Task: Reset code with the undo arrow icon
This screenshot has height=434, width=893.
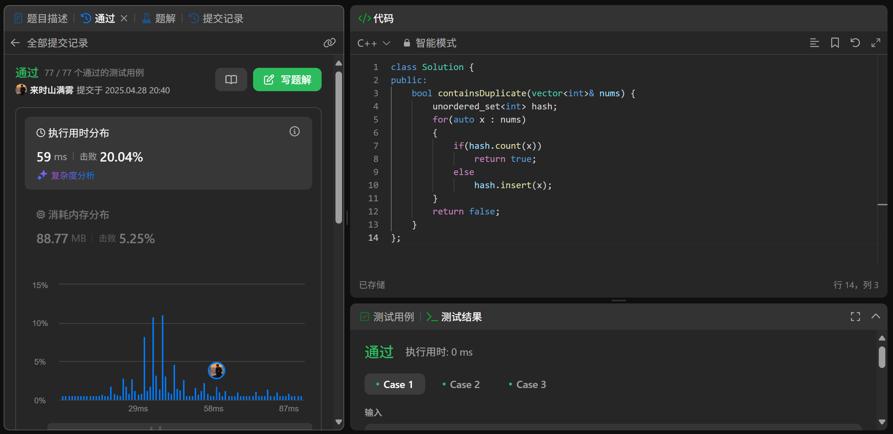Action: (x=855, y=43)
